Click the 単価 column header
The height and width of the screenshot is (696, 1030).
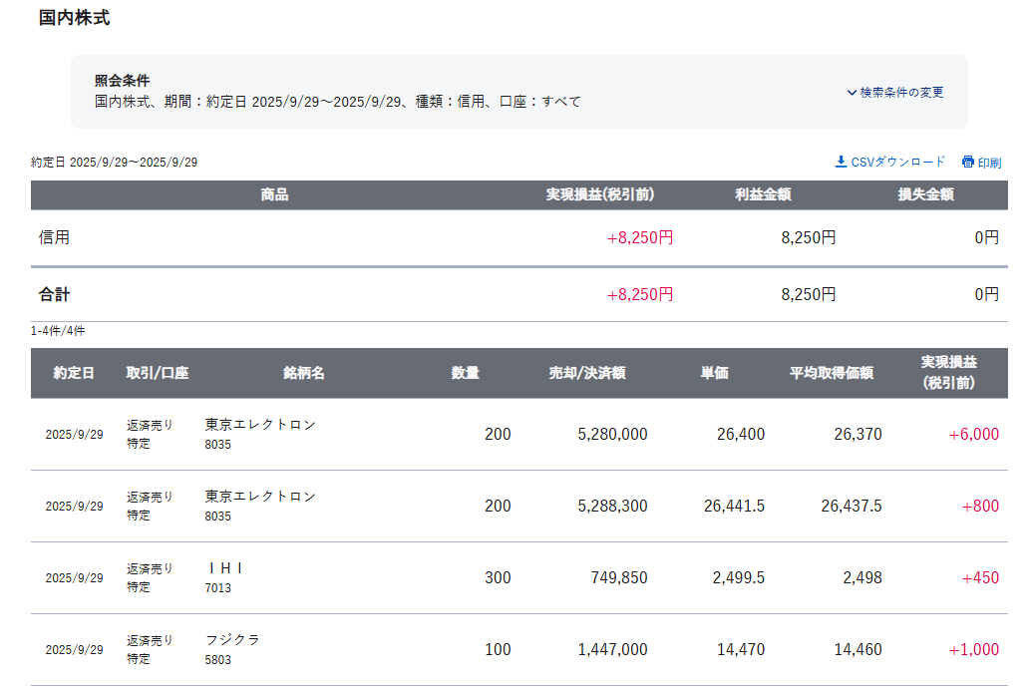point(714,373)
